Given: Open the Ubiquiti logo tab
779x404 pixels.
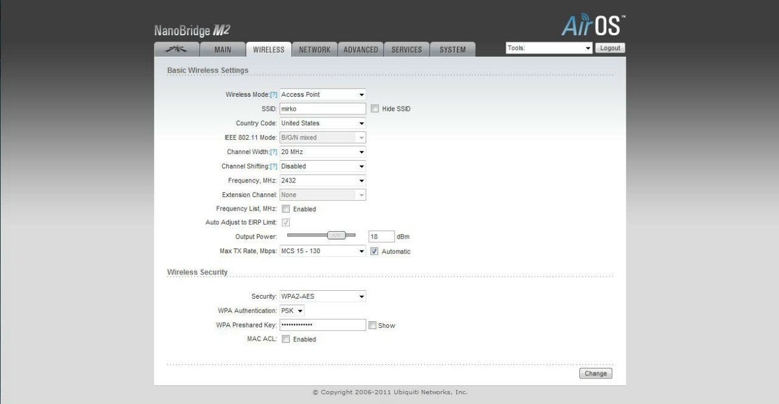Looking at the screenshot, I should pyautogui.click(x=177, y=50).
